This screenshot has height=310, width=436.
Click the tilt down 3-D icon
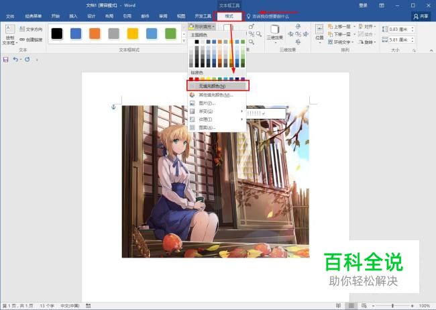coord(298,42)
